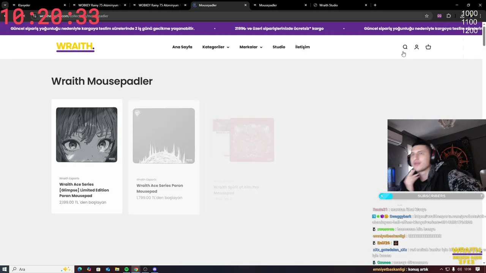Expand the Markalar dropdown menu
The height and width of the screenshot is (273, 486).
(x=251, y=47)
